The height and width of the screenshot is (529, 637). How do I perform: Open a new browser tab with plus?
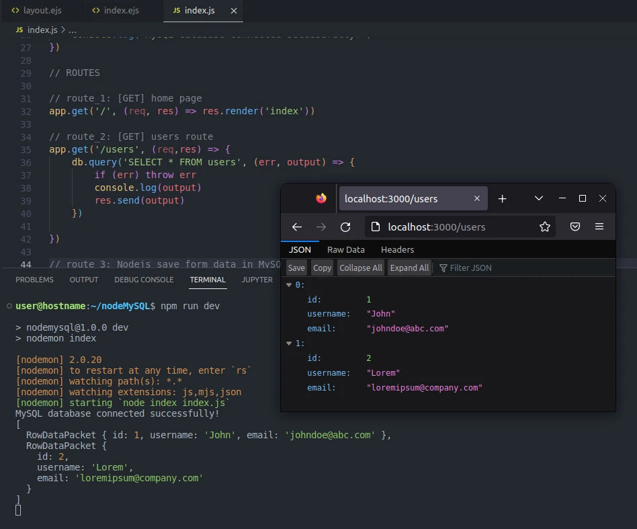click(502, 198)
